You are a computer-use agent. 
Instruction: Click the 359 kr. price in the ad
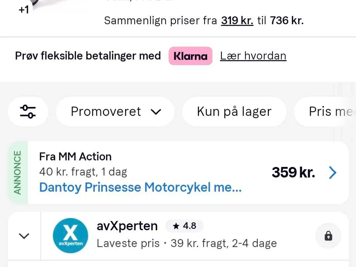click(293, 172)
